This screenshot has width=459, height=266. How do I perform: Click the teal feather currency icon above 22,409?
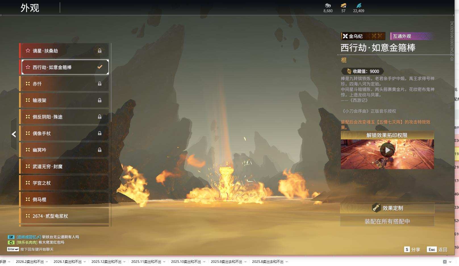(359, 5)
